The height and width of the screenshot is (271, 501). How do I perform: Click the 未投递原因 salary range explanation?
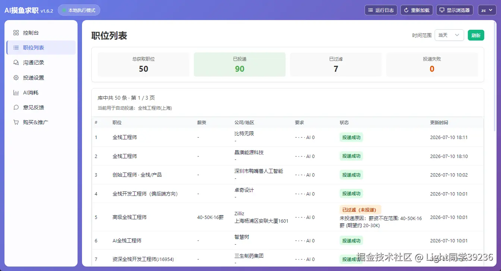(381, 222)
